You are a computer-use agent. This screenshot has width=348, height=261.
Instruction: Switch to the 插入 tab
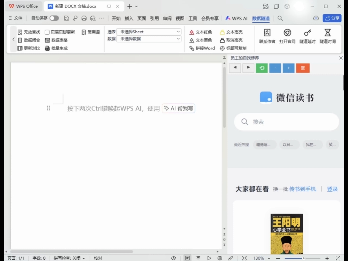pos(129,18)
